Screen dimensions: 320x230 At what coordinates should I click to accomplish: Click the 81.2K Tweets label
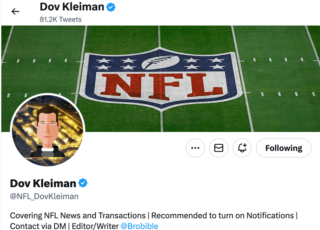coord(60,19)
